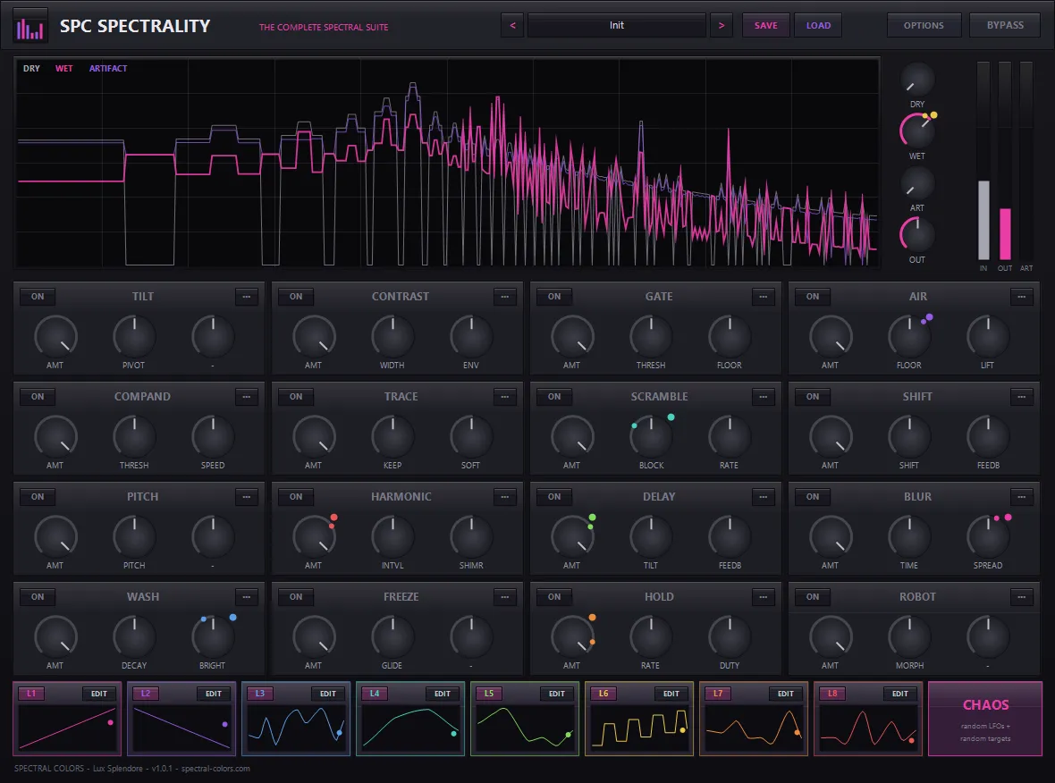Screen dimensions: 1055x783
Task: Click the SPC Spectrality logo icon
Action: click(x=30, y=26)
